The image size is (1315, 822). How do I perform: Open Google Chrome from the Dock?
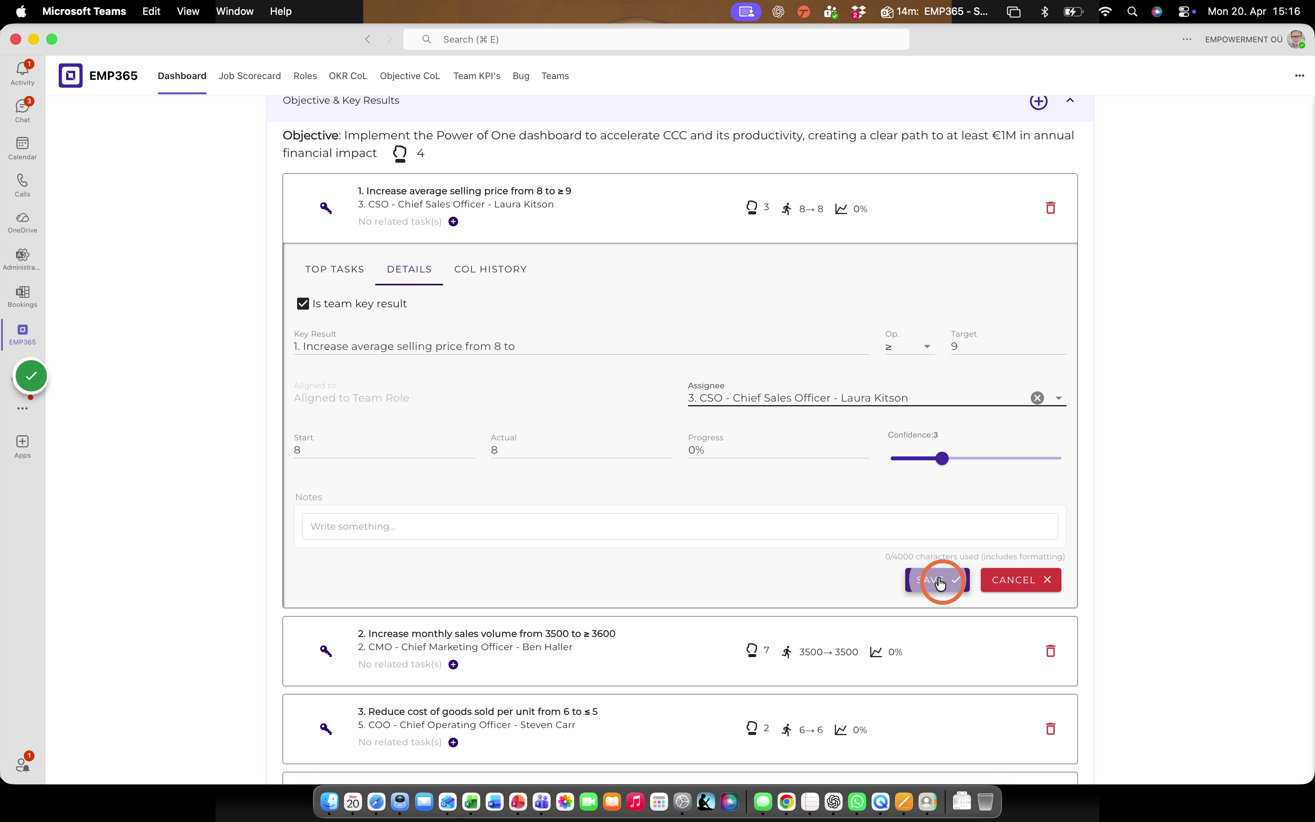pyautogui.click(x=786, y=801)
